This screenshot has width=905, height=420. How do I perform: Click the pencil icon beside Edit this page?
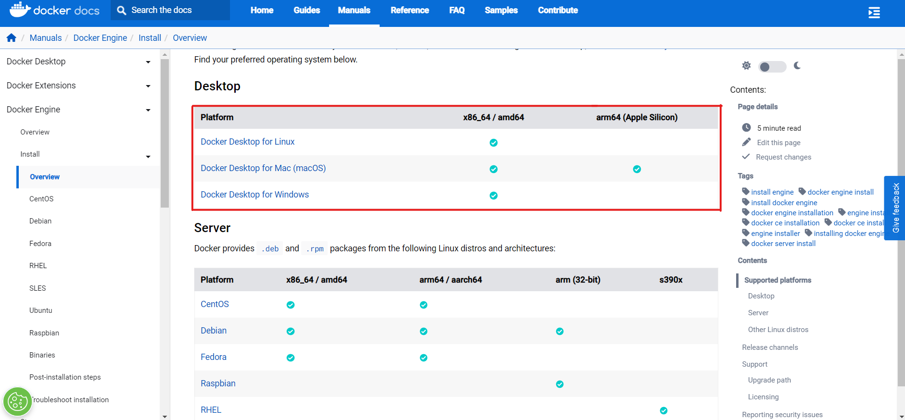(746, 142)
